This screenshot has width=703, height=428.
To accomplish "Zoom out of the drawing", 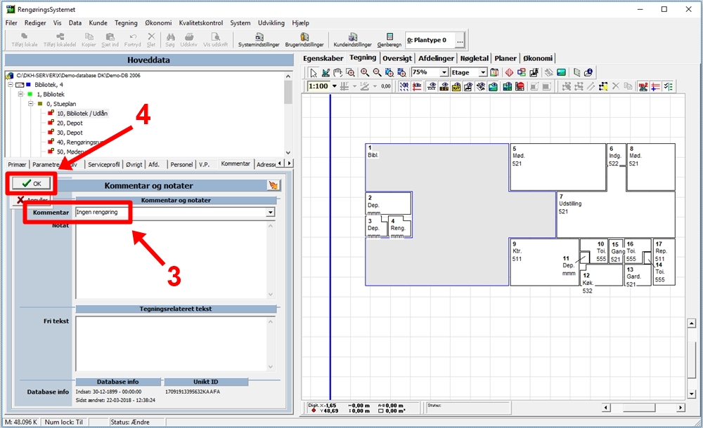I will point(377,72).
